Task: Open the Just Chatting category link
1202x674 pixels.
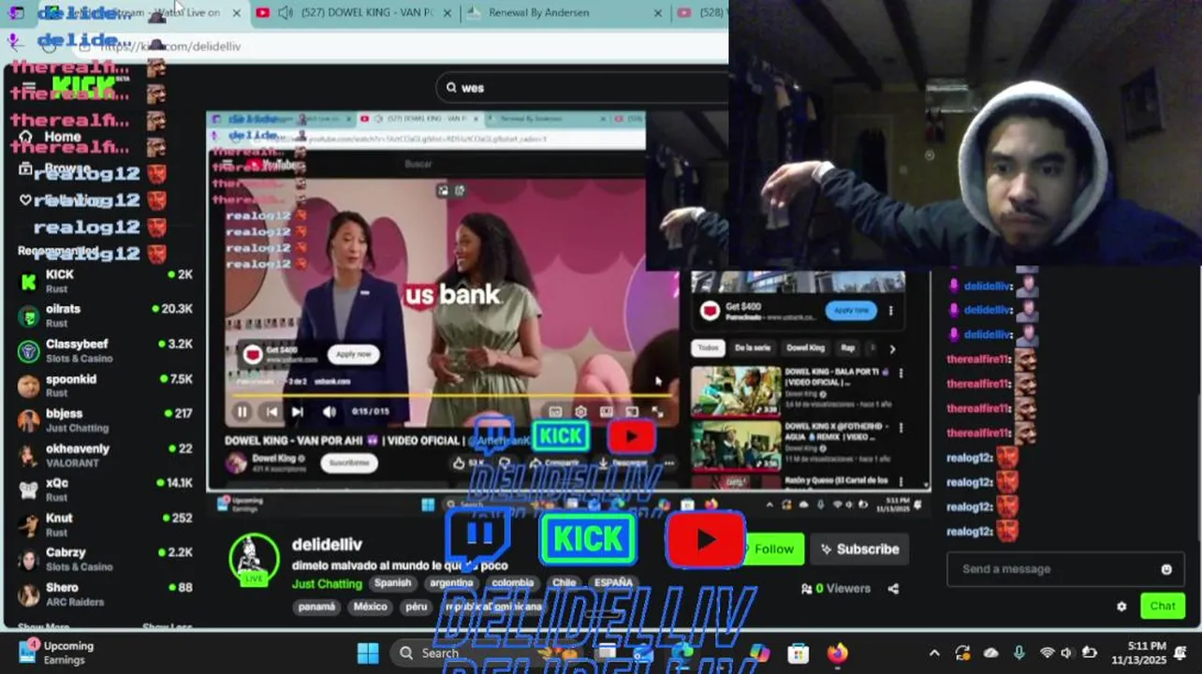Action: pyautogui.click(x=327, y=583)
